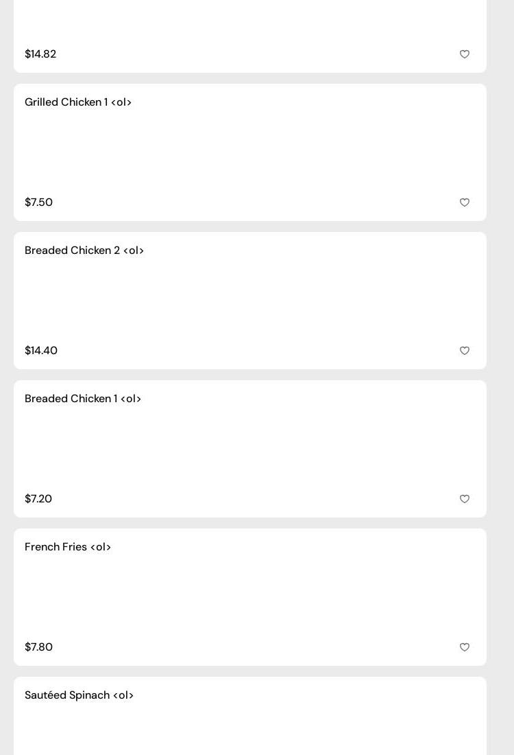
Task: Click empty image area of Breaded Chicken 2 card
Action: click(250, 301)
